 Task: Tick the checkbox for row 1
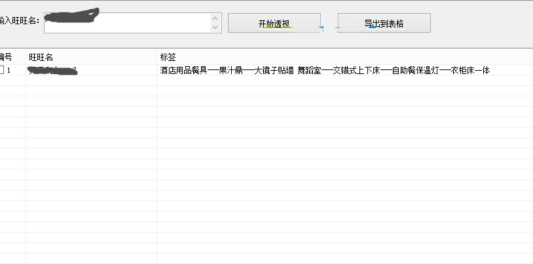click(3, 70)
